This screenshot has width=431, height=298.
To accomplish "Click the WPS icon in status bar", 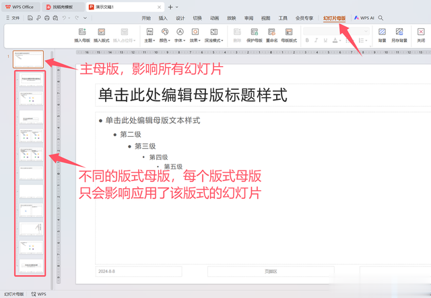I will (x=39, y=294).
